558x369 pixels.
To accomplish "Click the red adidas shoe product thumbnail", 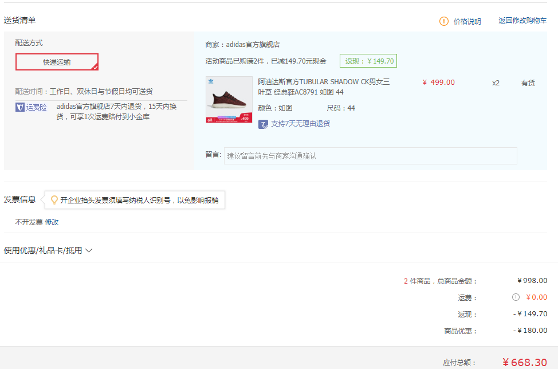I will click(x=229, y=100).
